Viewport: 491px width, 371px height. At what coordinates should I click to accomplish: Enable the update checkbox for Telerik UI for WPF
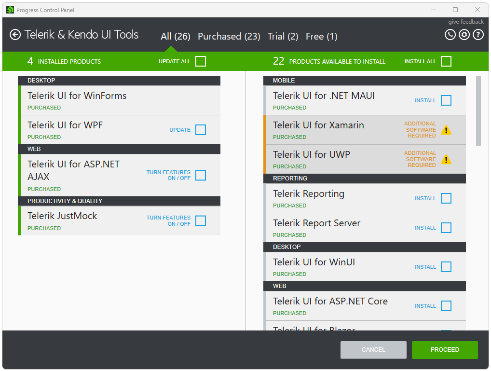coord(201,130)
